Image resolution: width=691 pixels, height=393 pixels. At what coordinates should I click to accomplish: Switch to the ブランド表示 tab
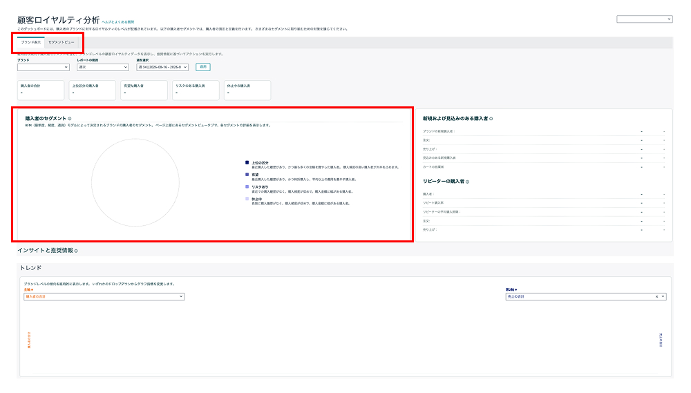(x=31, y=42)
